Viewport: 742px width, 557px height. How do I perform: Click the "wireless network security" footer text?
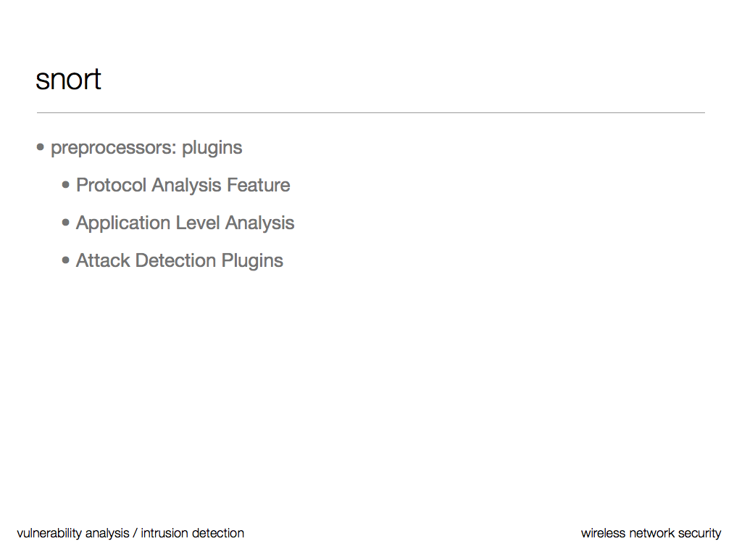651,534
